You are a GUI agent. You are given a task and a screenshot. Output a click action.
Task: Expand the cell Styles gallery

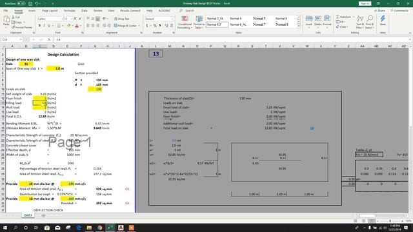click(299, 26)
